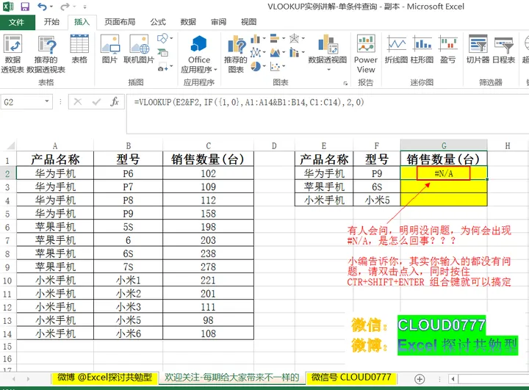
Task: Cancel formula entry with X button
Action: [x=78, y=101]
